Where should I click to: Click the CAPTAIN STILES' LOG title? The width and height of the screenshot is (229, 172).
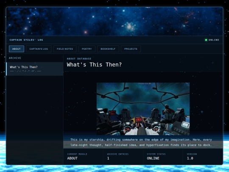coord(26,40)
